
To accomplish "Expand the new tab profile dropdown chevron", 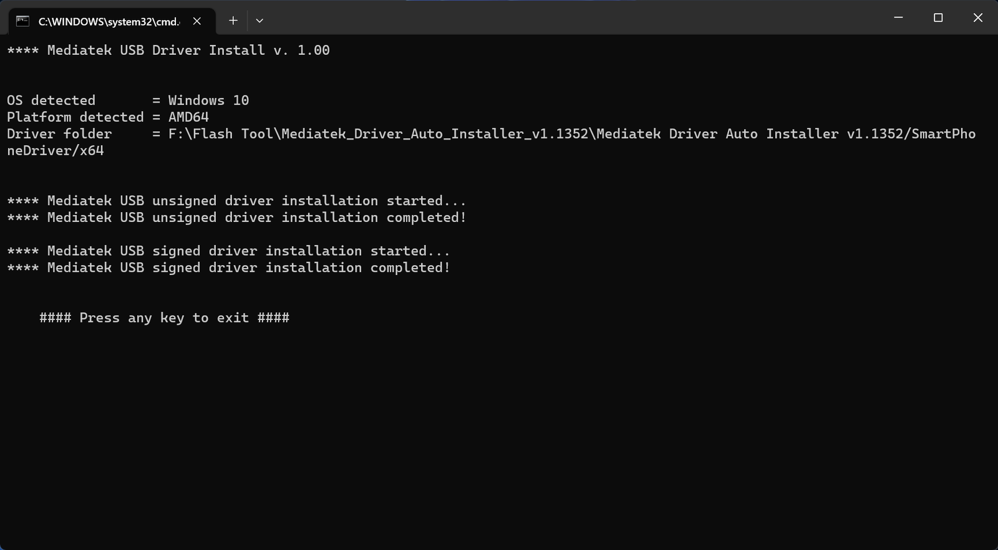I will click(259, 21).
